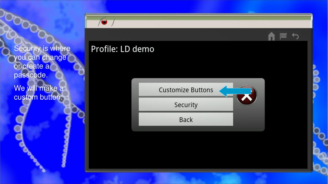Select the Back button in dialog

[186, 119]
